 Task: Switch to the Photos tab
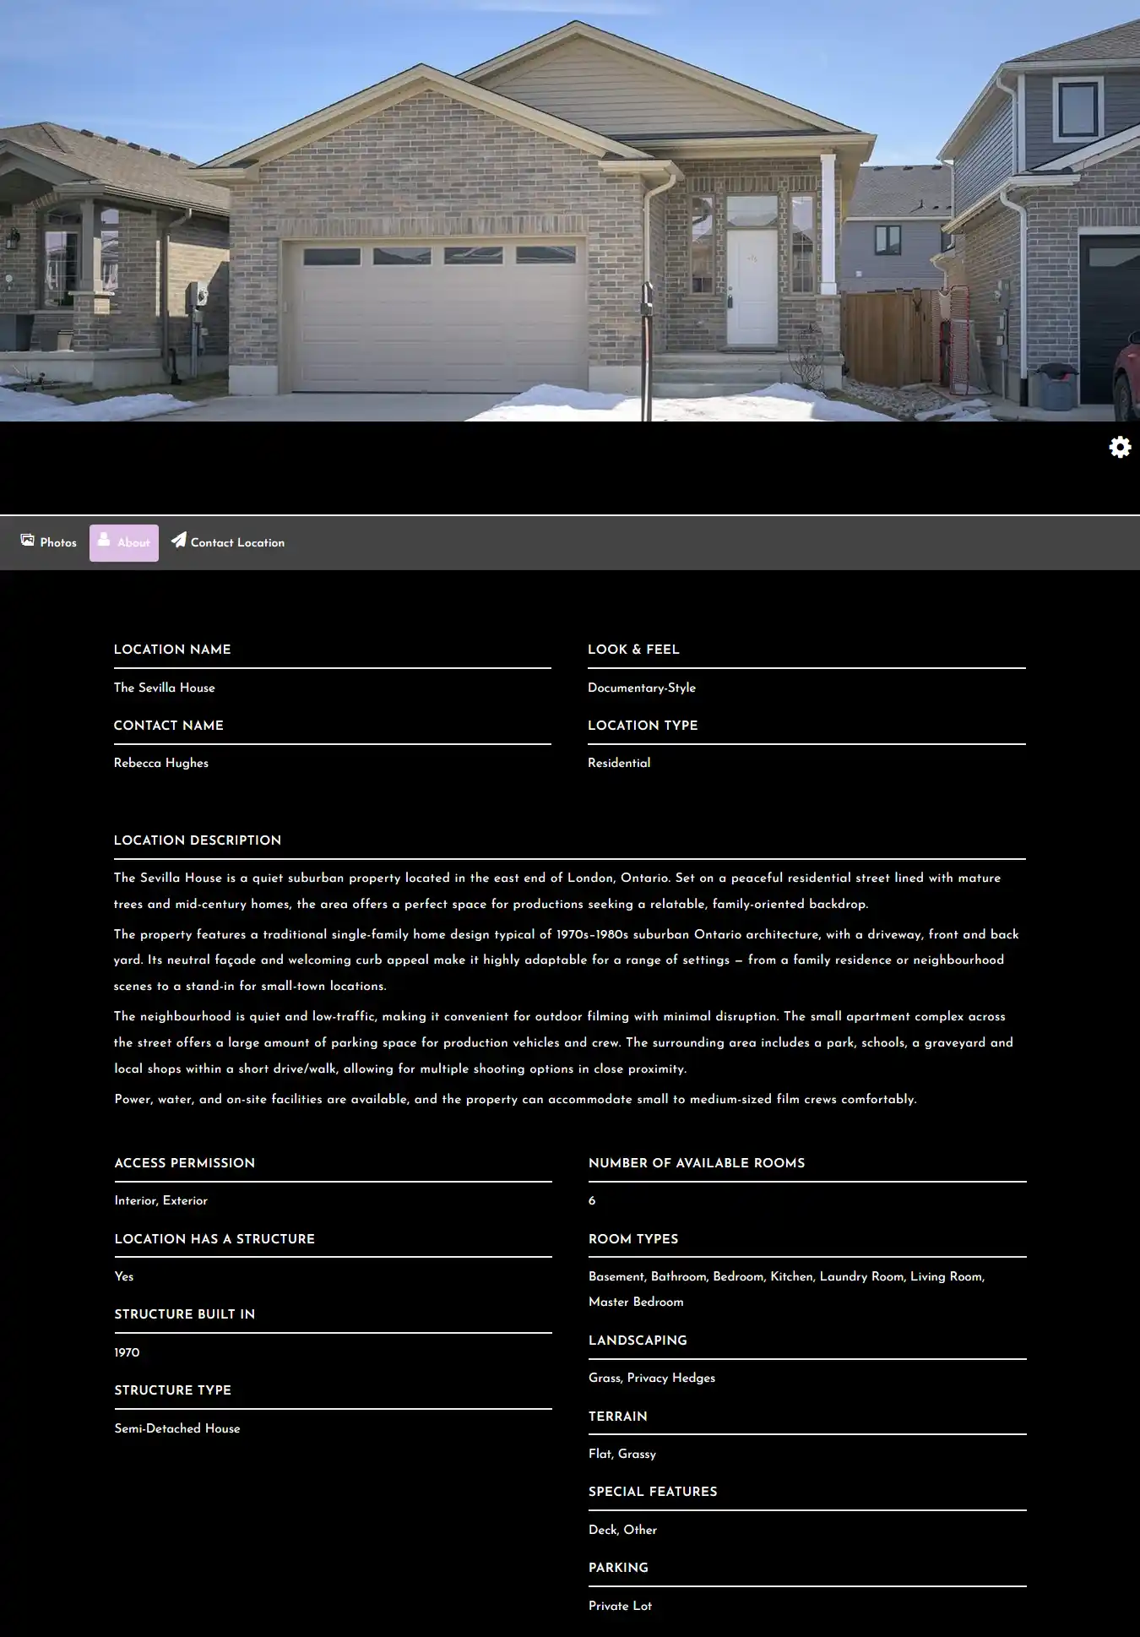point(57,542)
